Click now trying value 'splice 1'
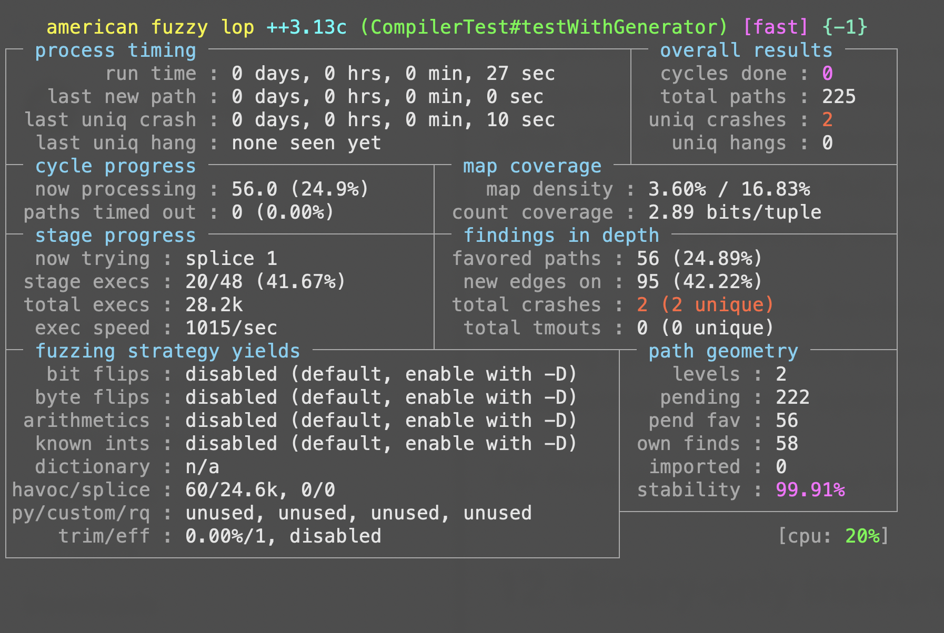This screenshot has width=944, height=633. point(231,259)
